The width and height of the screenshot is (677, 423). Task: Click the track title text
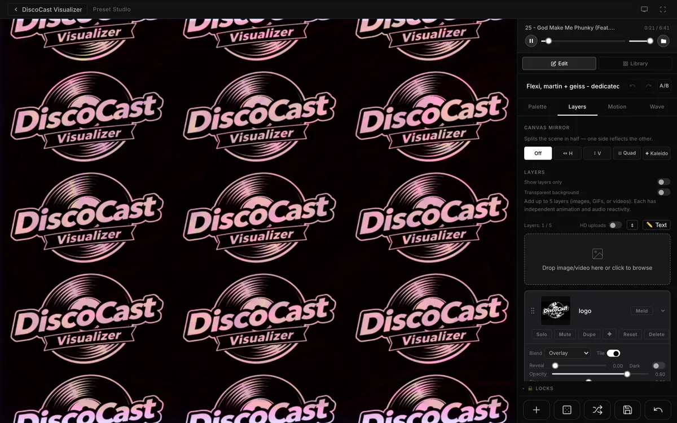click(570, 28)
